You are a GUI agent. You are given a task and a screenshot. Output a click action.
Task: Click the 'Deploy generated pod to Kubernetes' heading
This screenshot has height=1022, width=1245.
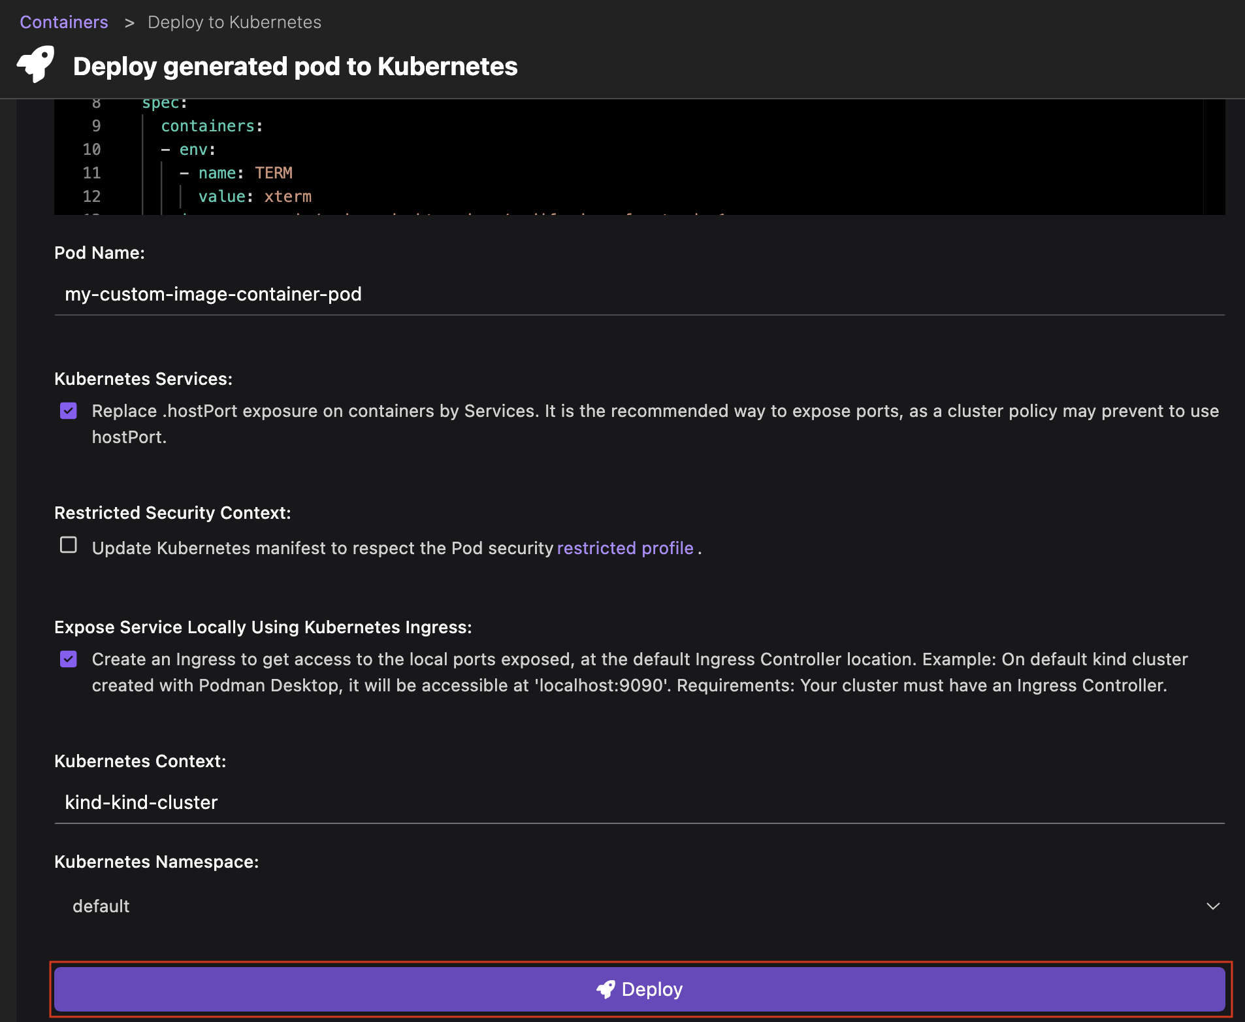point(295,67)
